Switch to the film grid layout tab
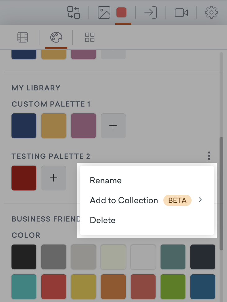This screenshot has width=227, height=302. (x=23, y=37)
